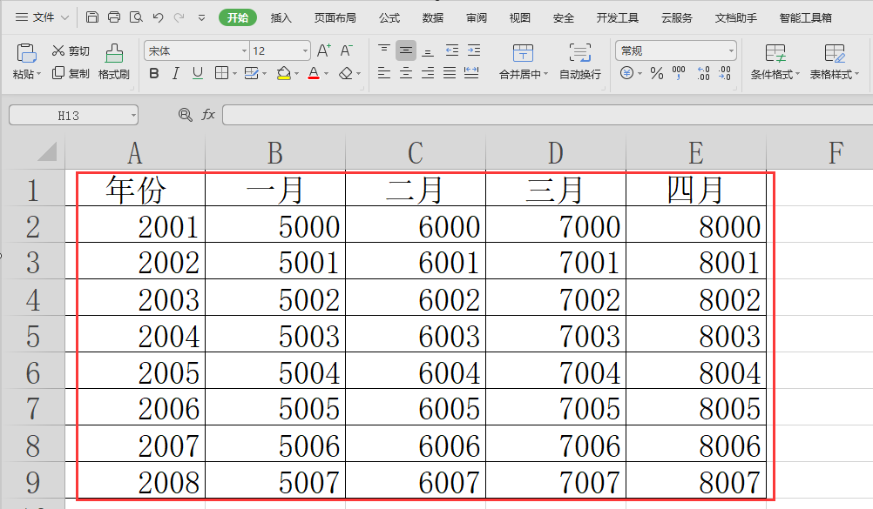Viewport: 873px width, 509px height.
Task: Open the font name 宋体 dropdown
Action: click(x=244, y=51)
